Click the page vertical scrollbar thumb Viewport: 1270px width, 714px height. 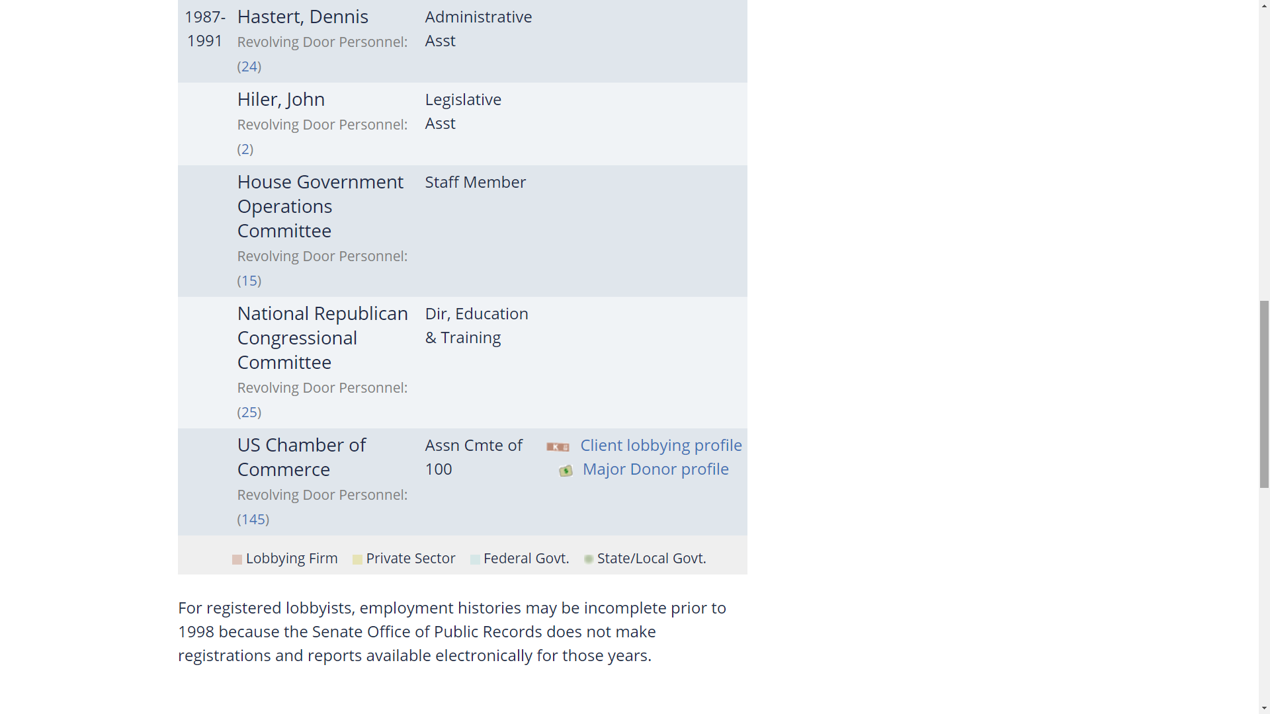(x=1264, y=394)
